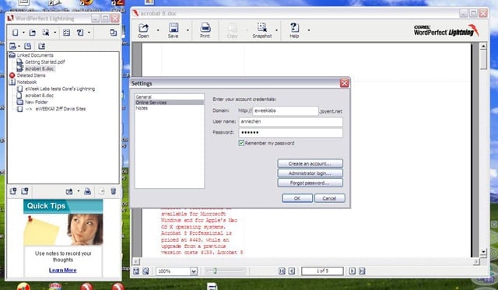Open the Deleted Items node
Image resolution: width=498 pixels, height=290 pixels.
tap(31, 75)
